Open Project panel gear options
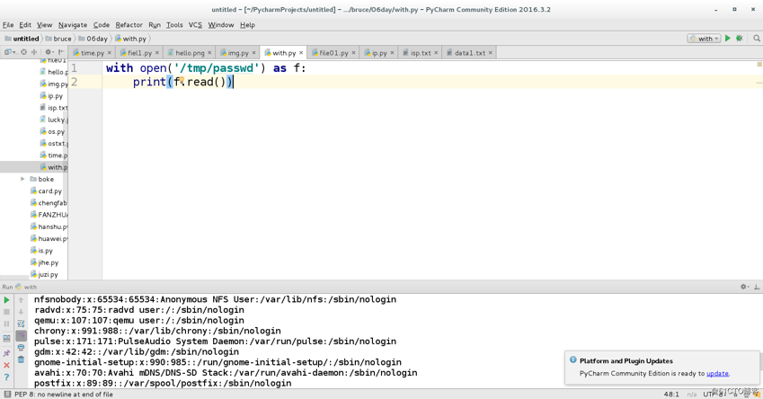 pos(49,52)
